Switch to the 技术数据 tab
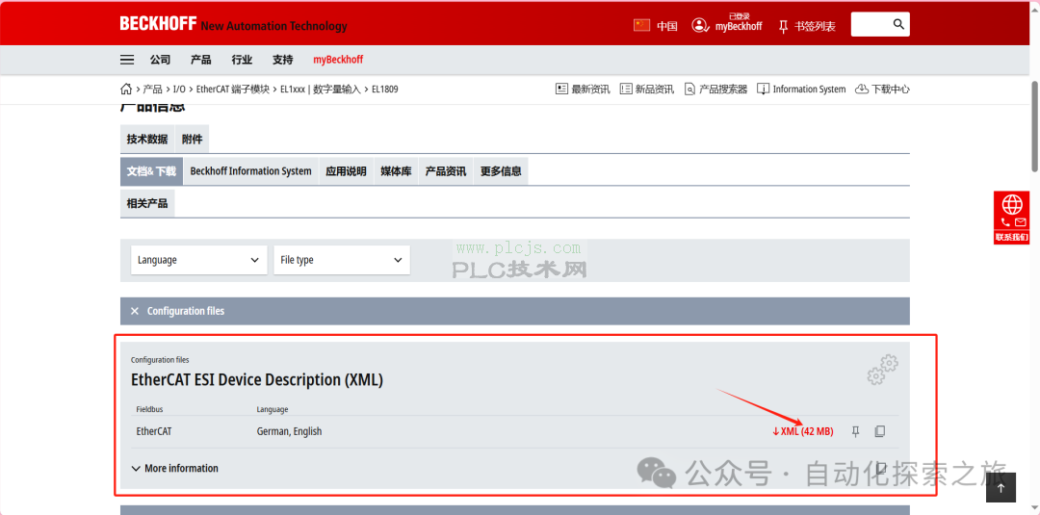The image size is (1040, 515). point(147,140)
